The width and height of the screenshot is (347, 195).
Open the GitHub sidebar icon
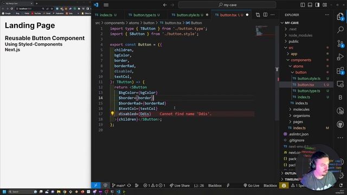tap(340, 124)
